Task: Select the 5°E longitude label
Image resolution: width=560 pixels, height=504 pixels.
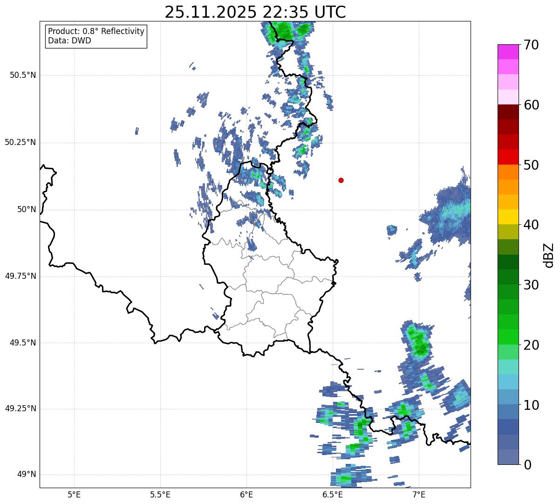Action: tap(74, 495)
